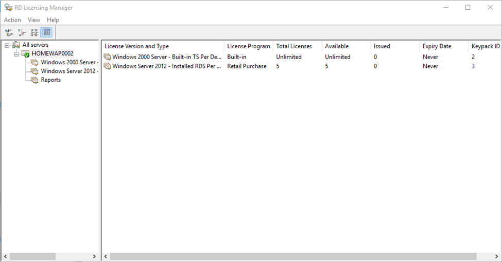Click the Retail Purchase cell

coord(247,66)
